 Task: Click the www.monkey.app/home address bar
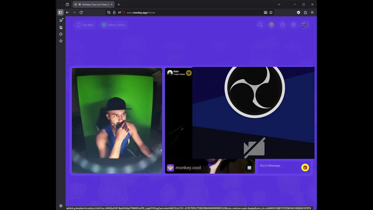tap(141, 13)
